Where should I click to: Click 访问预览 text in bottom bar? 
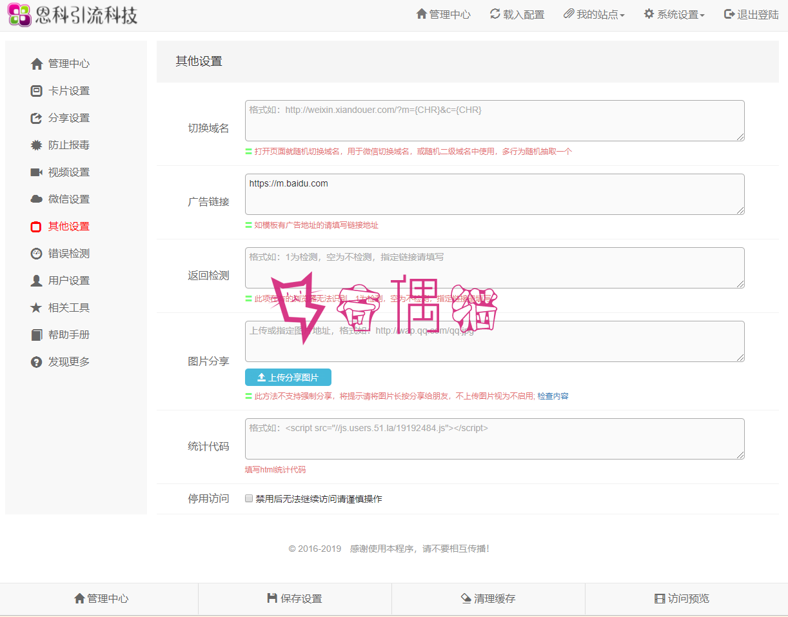point(689,599)
